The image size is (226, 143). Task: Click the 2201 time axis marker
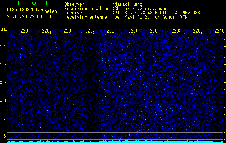(x=25, y=31)
